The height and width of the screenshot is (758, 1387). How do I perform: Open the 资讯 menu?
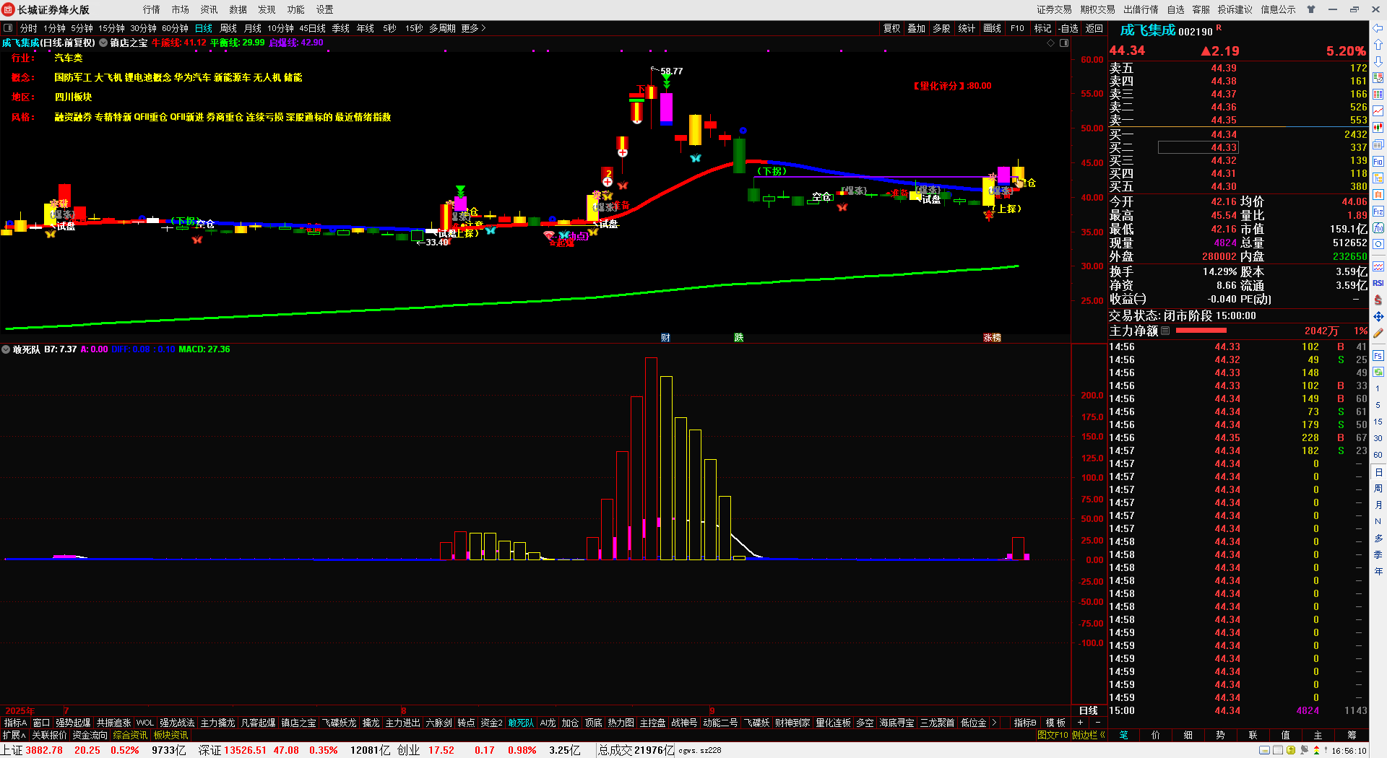[x=209, y=9]
